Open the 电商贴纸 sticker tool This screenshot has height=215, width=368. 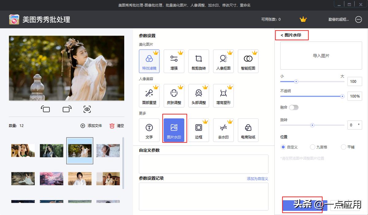pos(248,130)
